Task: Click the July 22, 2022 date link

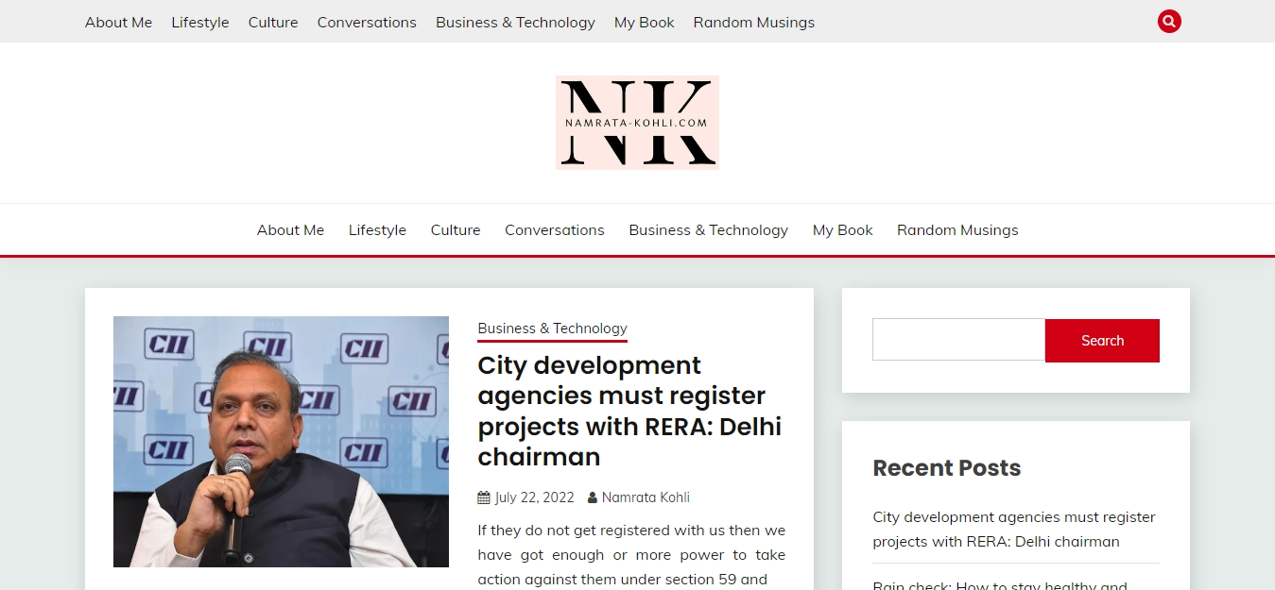Action: [x=535, y=497]
